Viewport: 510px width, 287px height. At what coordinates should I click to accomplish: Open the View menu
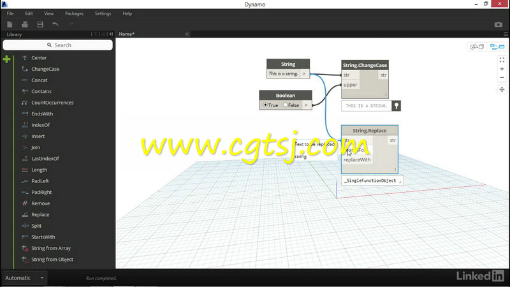49,13
